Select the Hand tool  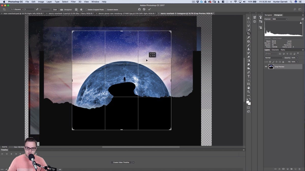(x=249, y=88)
